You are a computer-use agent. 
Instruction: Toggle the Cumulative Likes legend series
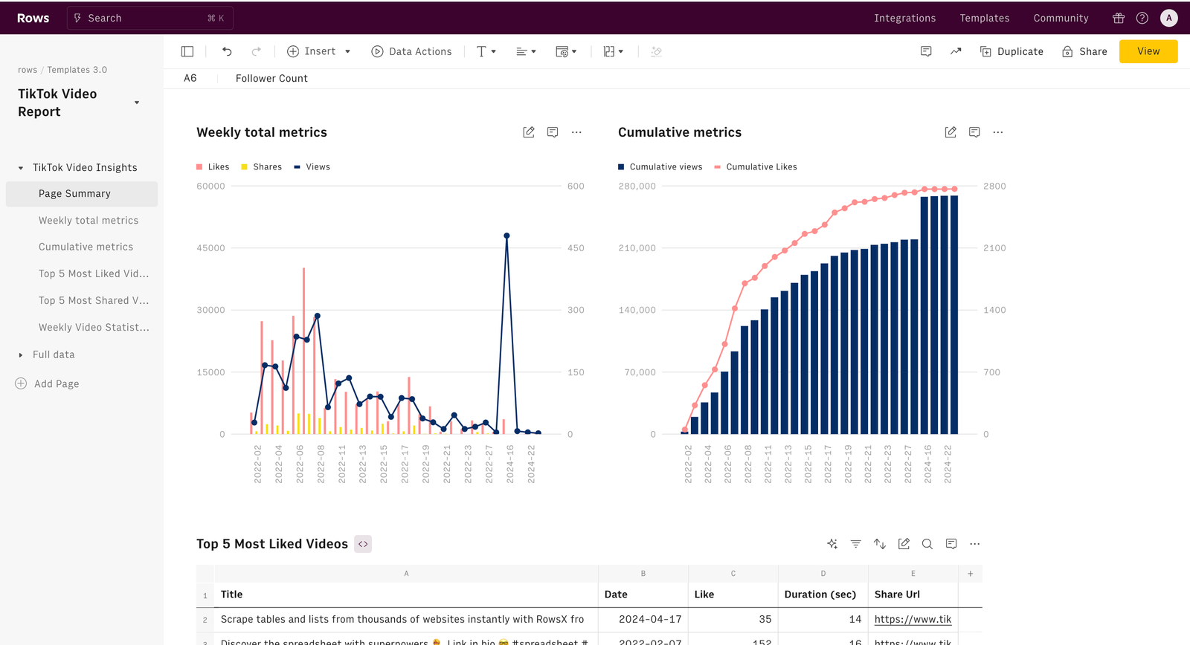[x=756, y=167]
